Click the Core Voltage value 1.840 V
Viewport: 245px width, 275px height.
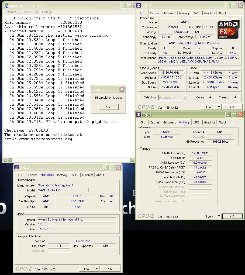205,37
